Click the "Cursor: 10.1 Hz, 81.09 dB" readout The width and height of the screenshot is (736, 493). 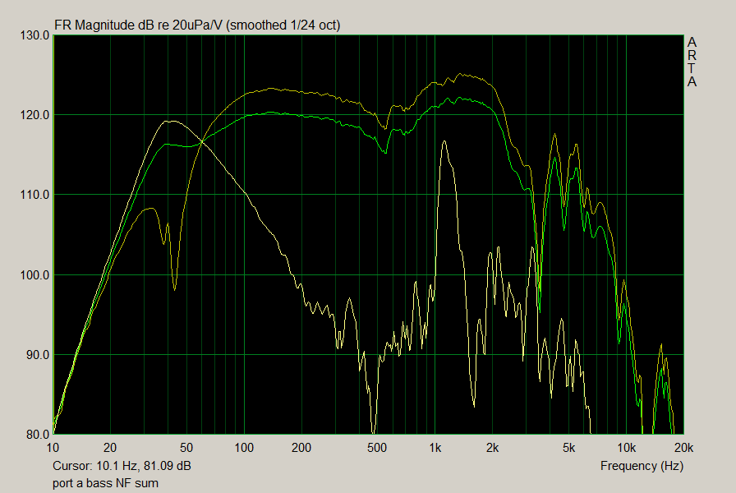click(x=122, y=466)
